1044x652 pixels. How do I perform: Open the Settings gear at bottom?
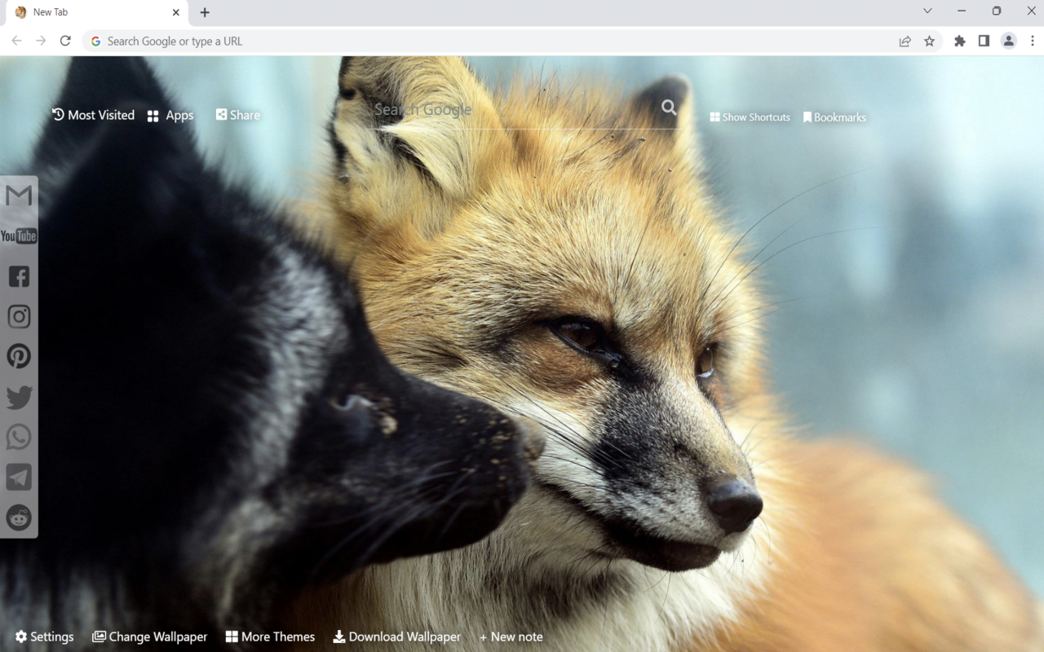pyautogui.click(x=44, y=637)
